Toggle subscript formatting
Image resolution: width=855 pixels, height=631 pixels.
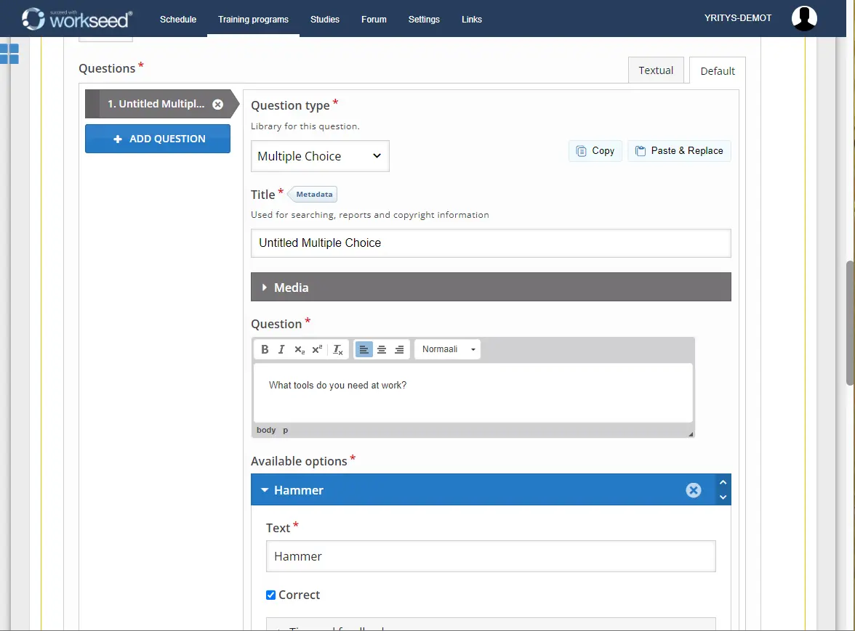click(x=300, y=349)
